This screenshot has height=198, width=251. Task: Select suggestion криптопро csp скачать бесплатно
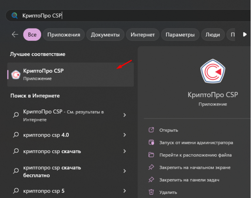pos(70,171)
